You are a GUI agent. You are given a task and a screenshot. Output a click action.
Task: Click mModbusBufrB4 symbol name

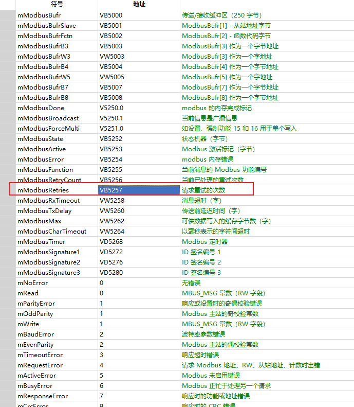[x=43, y=67]
